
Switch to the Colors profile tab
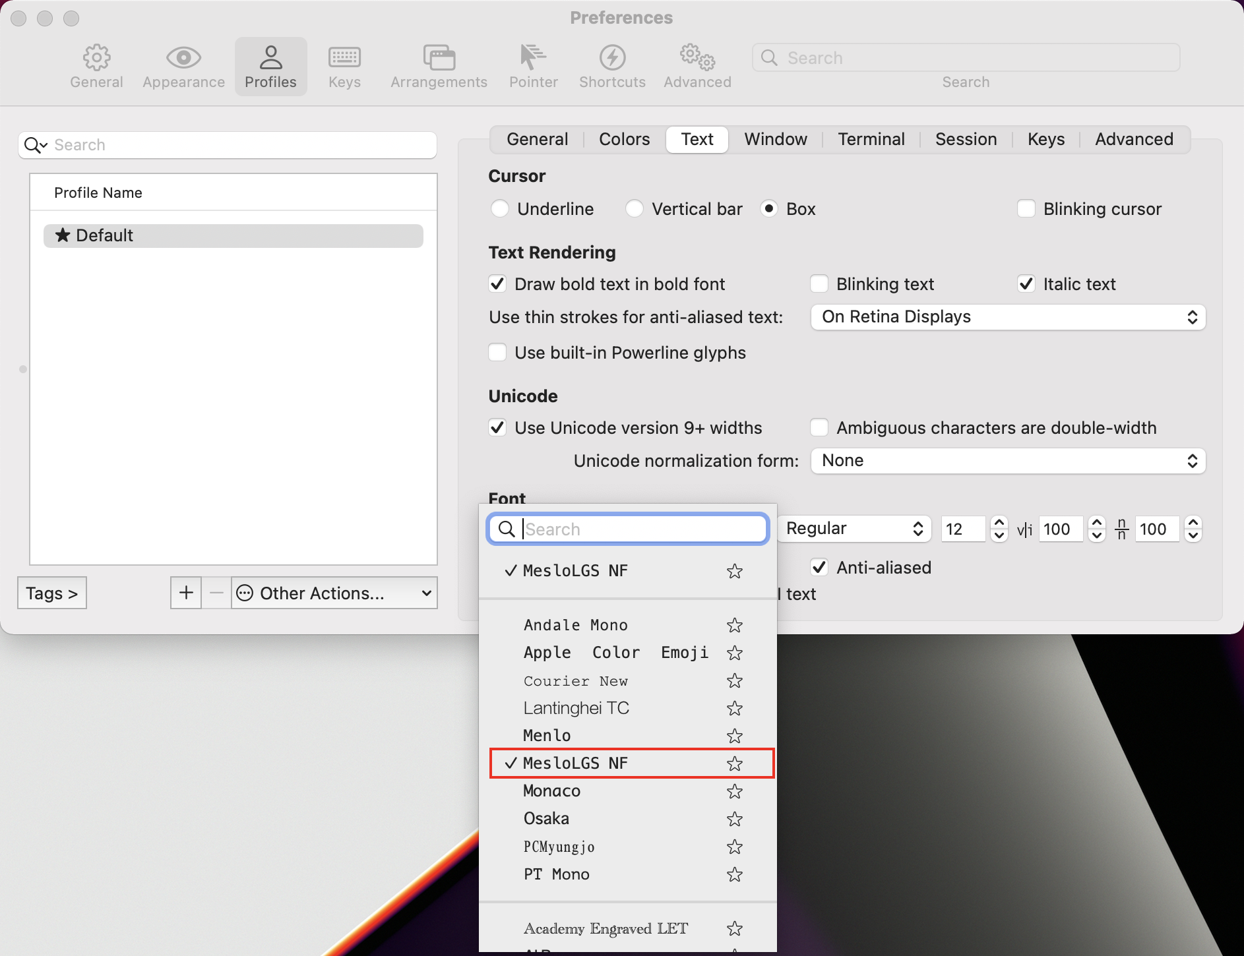coord(624,139)
